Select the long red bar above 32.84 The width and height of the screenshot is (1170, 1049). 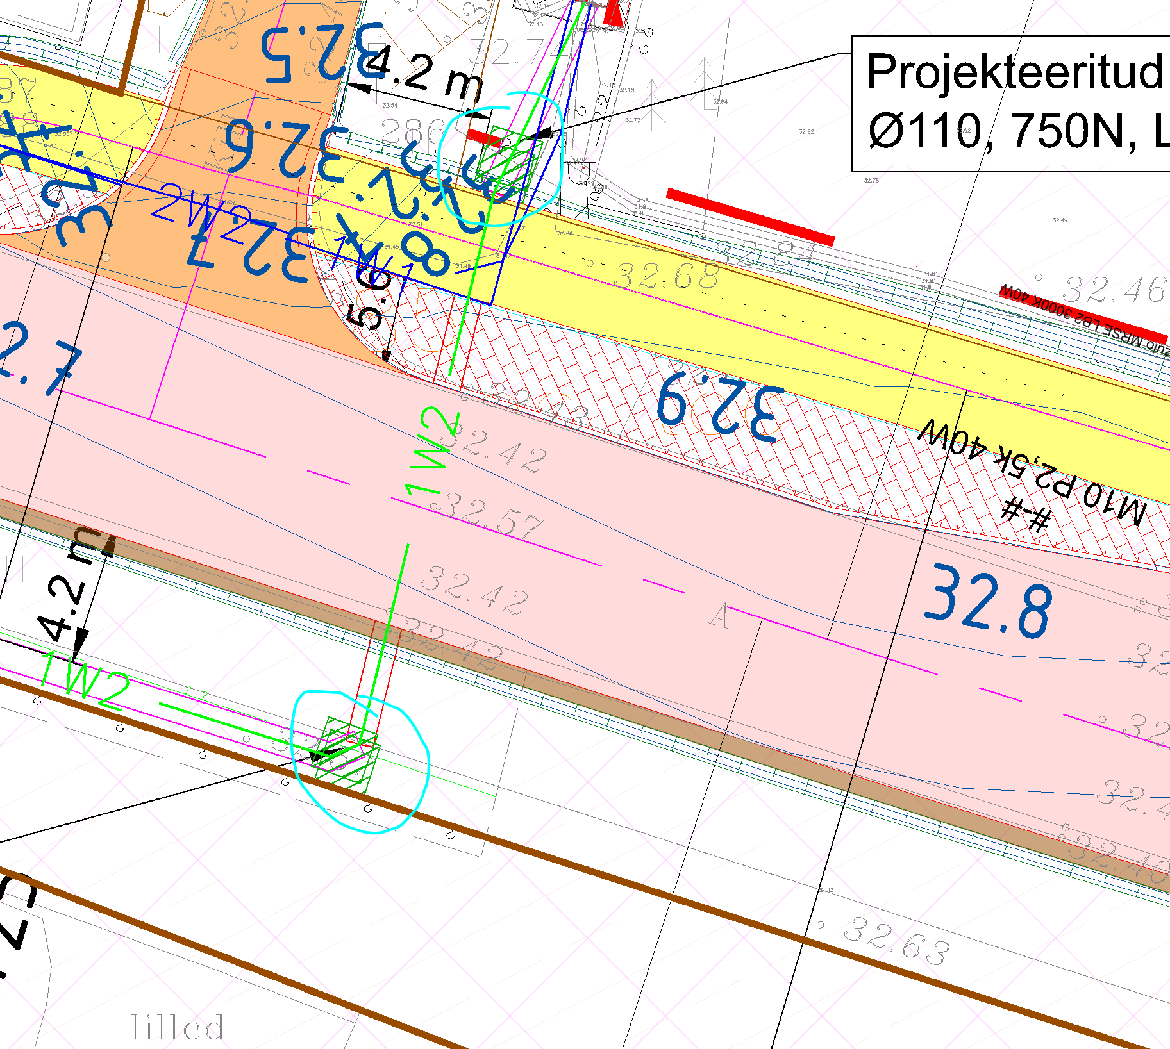click(x=751, y=217)
